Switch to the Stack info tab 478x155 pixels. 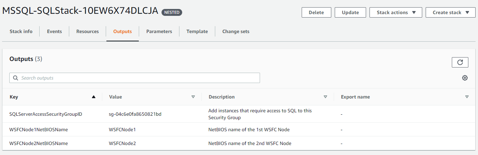click(x=21, y=31)
